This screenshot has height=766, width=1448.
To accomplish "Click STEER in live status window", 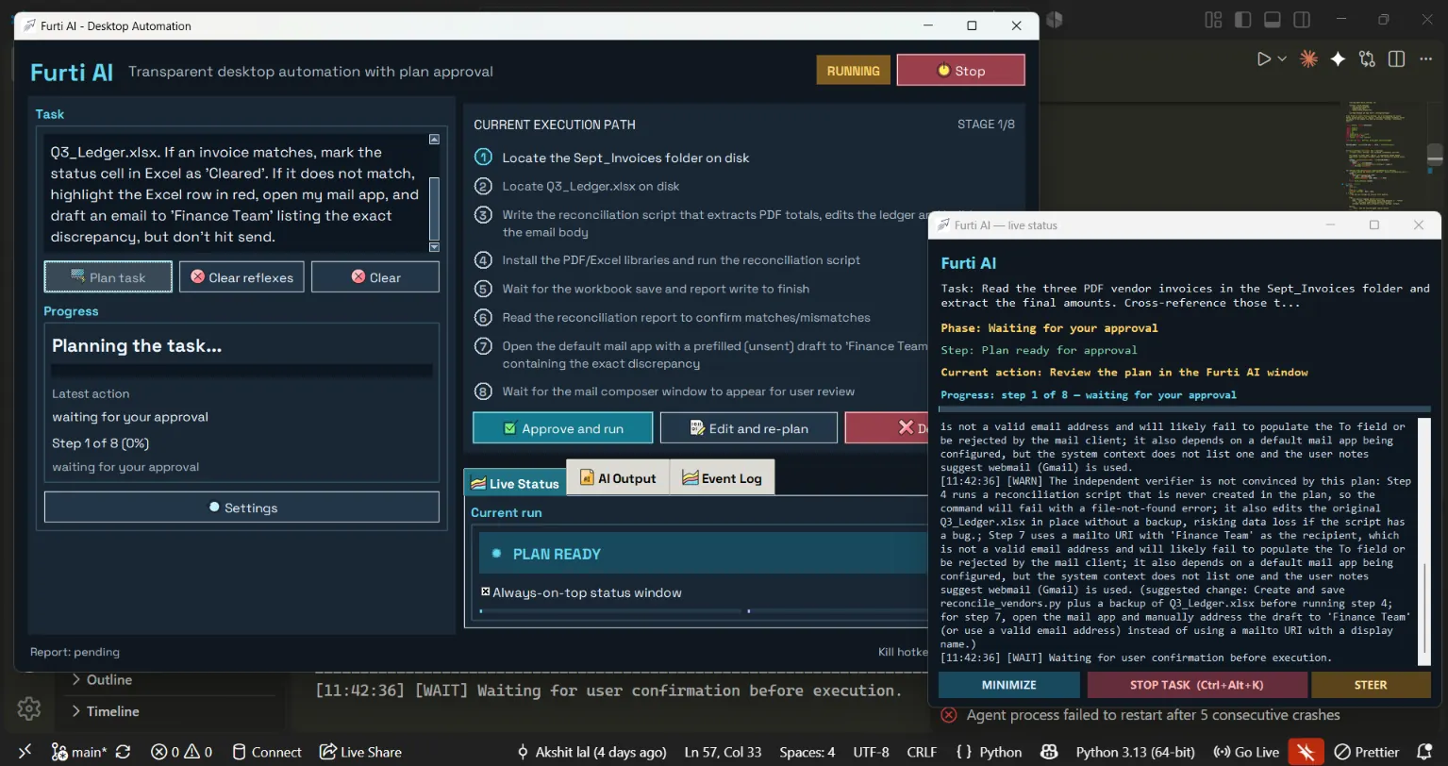I will (x=1371, y=685).
